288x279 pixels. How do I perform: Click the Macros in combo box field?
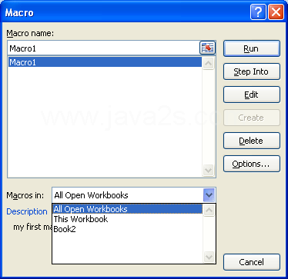(134, 195)
